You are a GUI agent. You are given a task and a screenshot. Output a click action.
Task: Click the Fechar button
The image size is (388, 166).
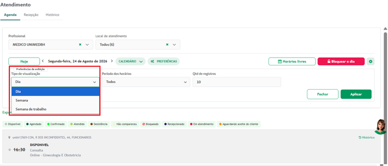pos(323,94)
